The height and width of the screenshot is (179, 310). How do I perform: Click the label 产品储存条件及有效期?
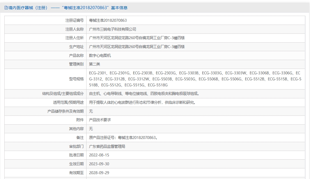click(65, 111)
